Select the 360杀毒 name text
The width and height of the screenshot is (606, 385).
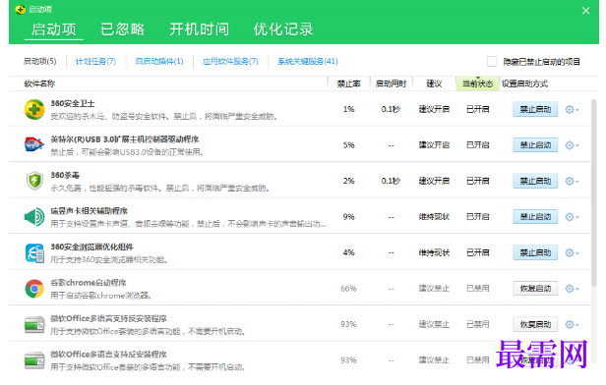point(65,175)
